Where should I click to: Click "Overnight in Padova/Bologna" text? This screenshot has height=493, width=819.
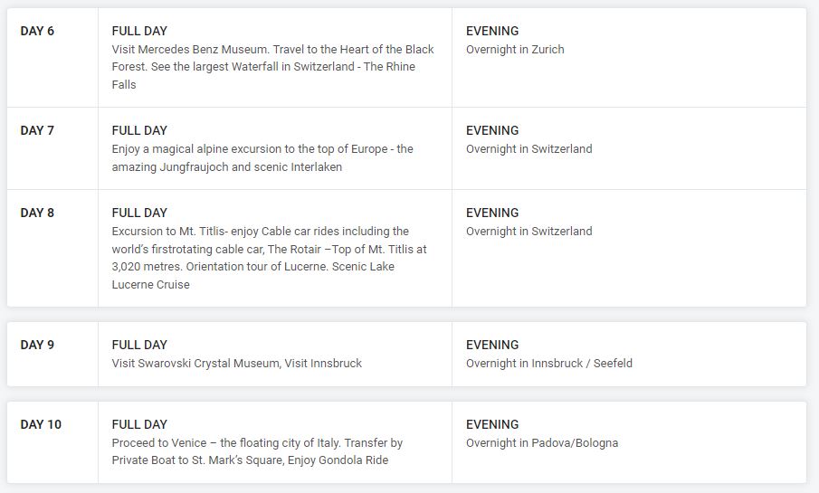tap(541, 442)
